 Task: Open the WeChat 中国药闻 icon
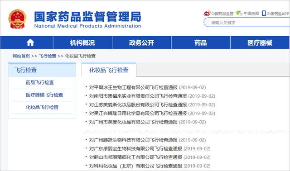point(239,13)
